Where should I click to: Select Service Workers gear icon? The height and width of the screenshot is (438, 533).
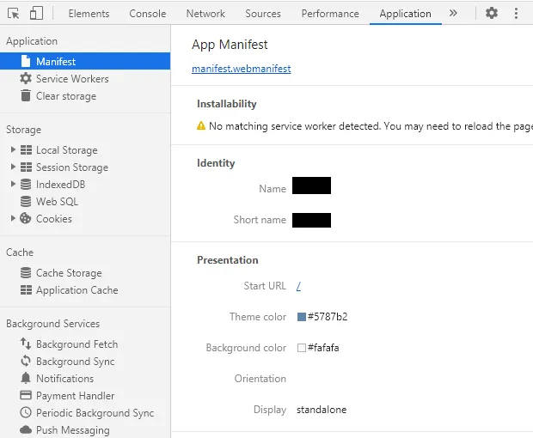[26, 79]
